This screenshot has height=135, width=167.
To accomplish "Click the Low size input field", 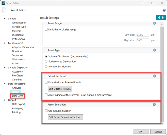I will tap(143, 35).
